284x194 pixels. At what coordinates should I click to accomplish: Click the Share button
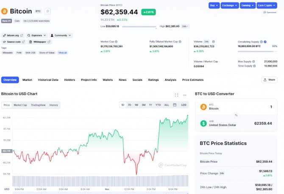click(269, 80)
